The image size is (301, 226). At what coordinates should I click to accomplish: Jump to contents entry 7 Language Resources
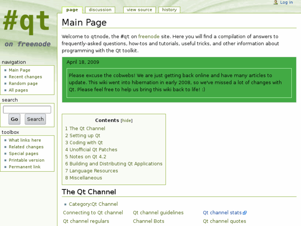click(x=92, y=171)
